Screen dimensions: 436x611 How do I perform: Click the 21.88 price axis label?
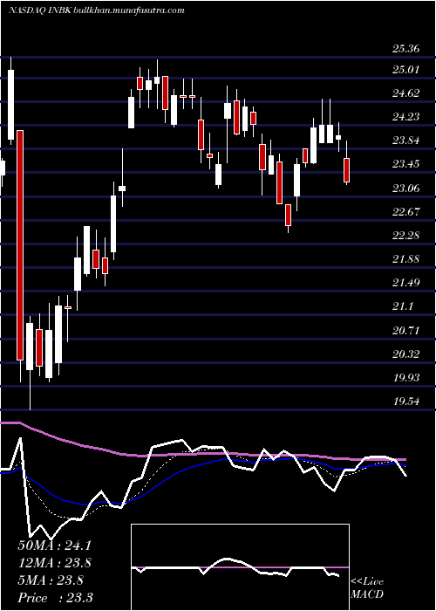(406, 259)
